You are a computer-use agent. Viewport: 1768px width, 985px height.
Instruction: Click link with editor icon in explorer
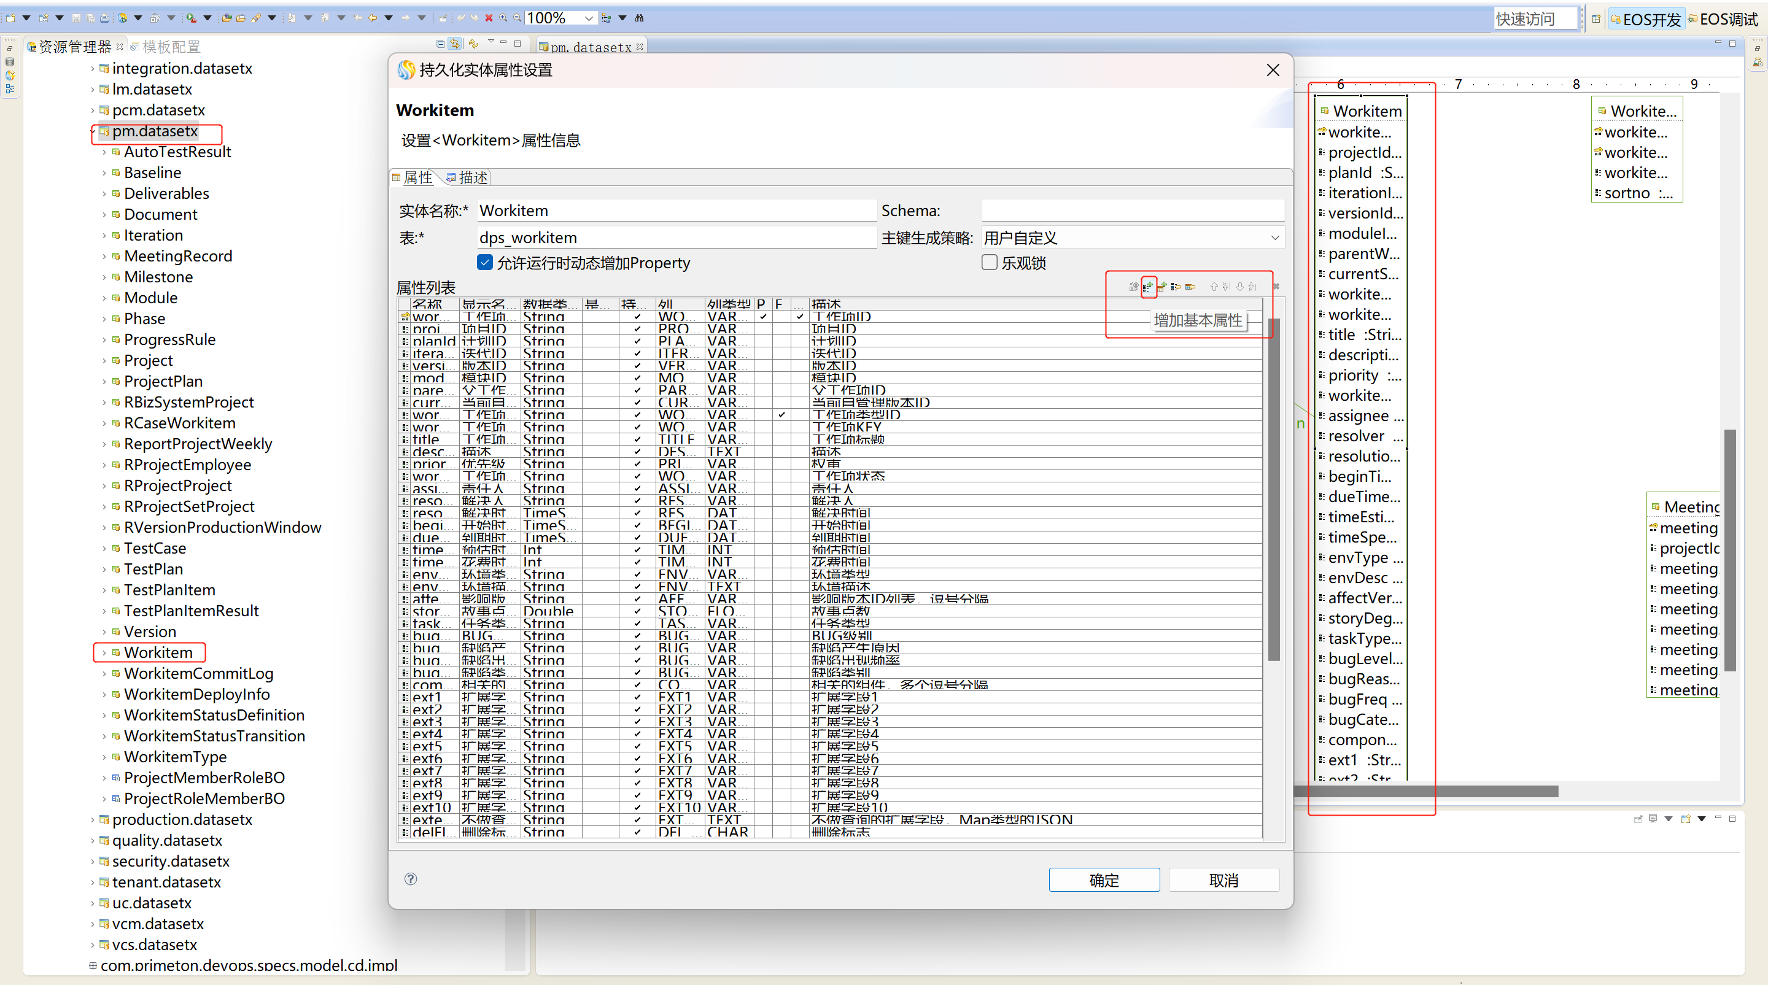click(x=455, y=44)
